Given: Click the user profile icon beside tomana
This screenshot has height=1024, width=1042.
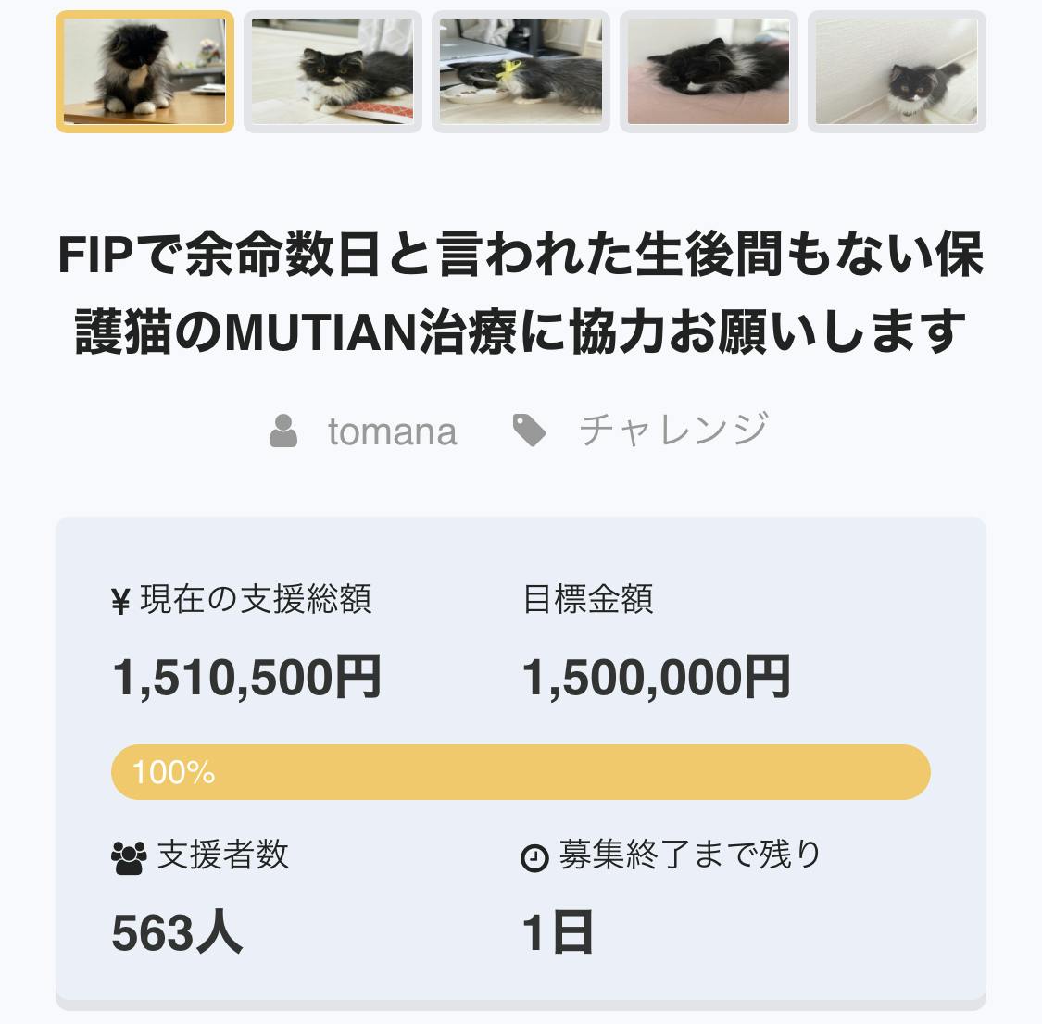Looking at the screenshot, I should click(x=283, y=431).
